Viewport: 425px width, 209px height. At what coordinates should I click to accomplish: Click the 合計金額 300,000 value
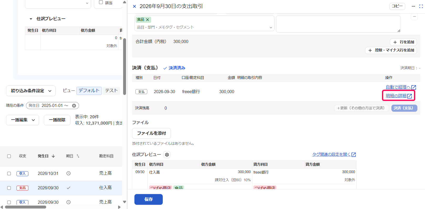(x=181, y=42)
